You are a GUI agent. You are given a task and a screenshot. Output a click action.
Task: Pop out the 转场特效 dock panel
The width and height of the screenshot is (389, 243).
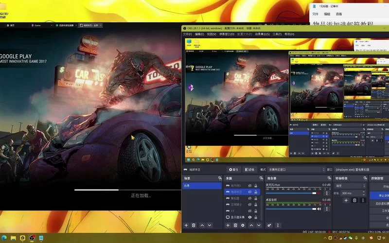365,178
